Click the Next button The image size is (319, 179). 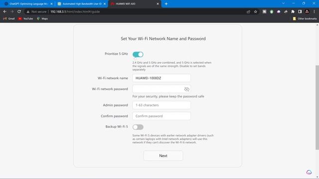163,156
